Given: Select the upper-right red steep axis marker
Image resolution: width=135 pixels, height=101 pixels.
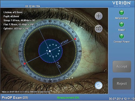Looking at the screenshot, I should (x=75, y=39).
